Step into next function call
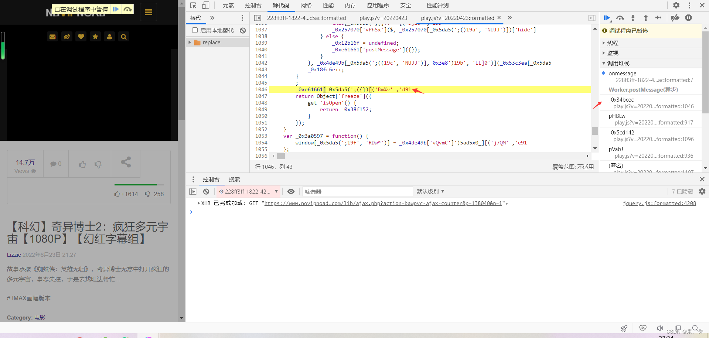 (x=633, y=18)
